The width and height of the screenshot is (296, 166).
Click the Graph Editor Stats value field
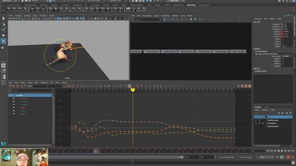click(x=40, y=86)
